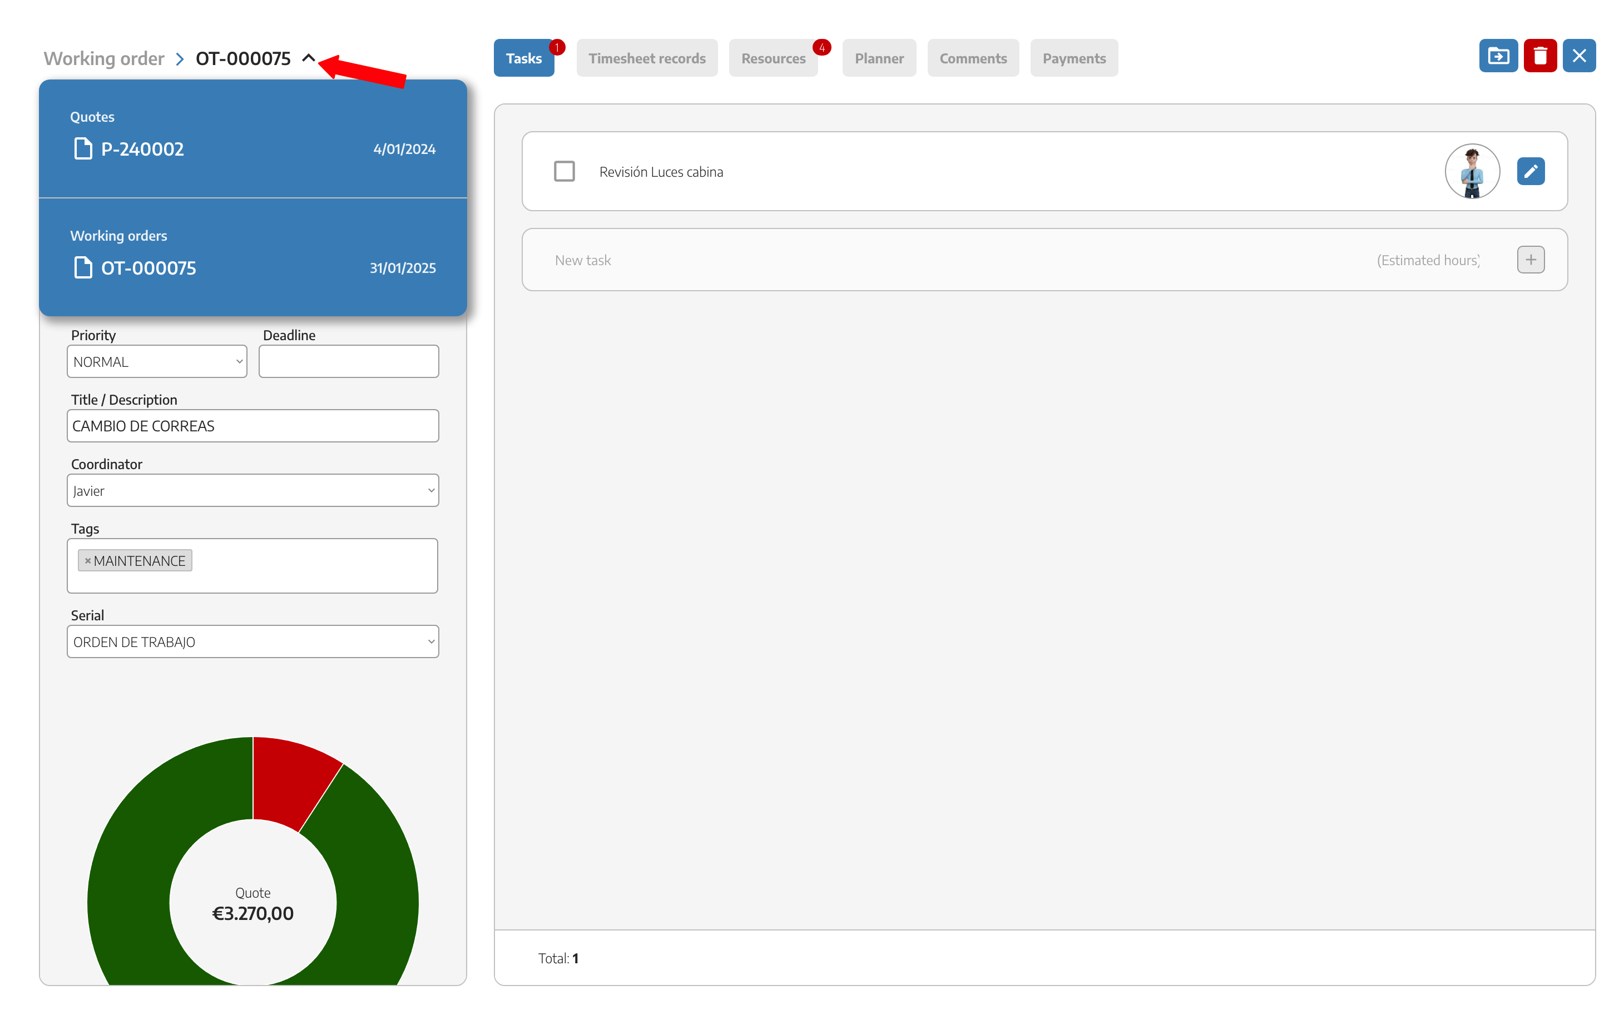Click the quote date 4/01/2024

pos(404,149)
